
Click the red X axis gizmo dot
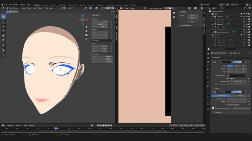87,20
